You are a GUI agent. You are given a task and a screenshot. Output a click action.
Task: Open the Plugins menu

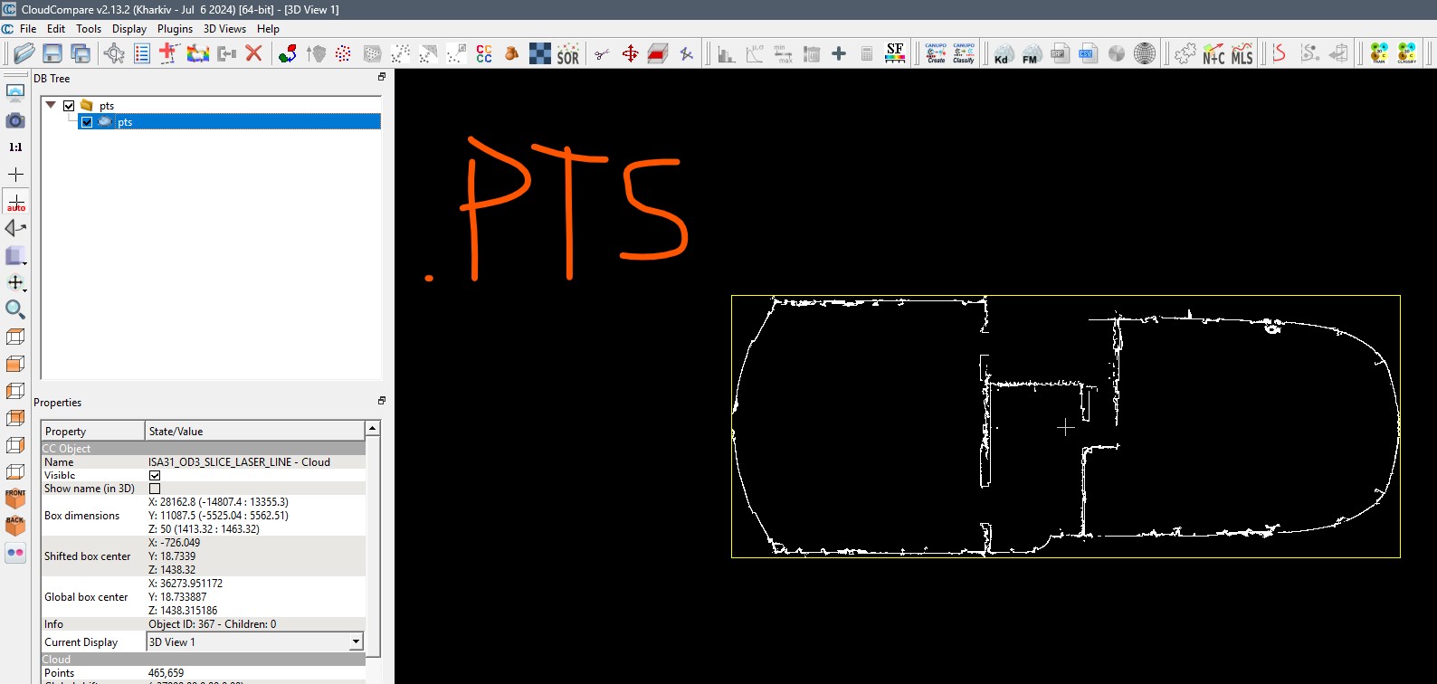coord(175,29)
